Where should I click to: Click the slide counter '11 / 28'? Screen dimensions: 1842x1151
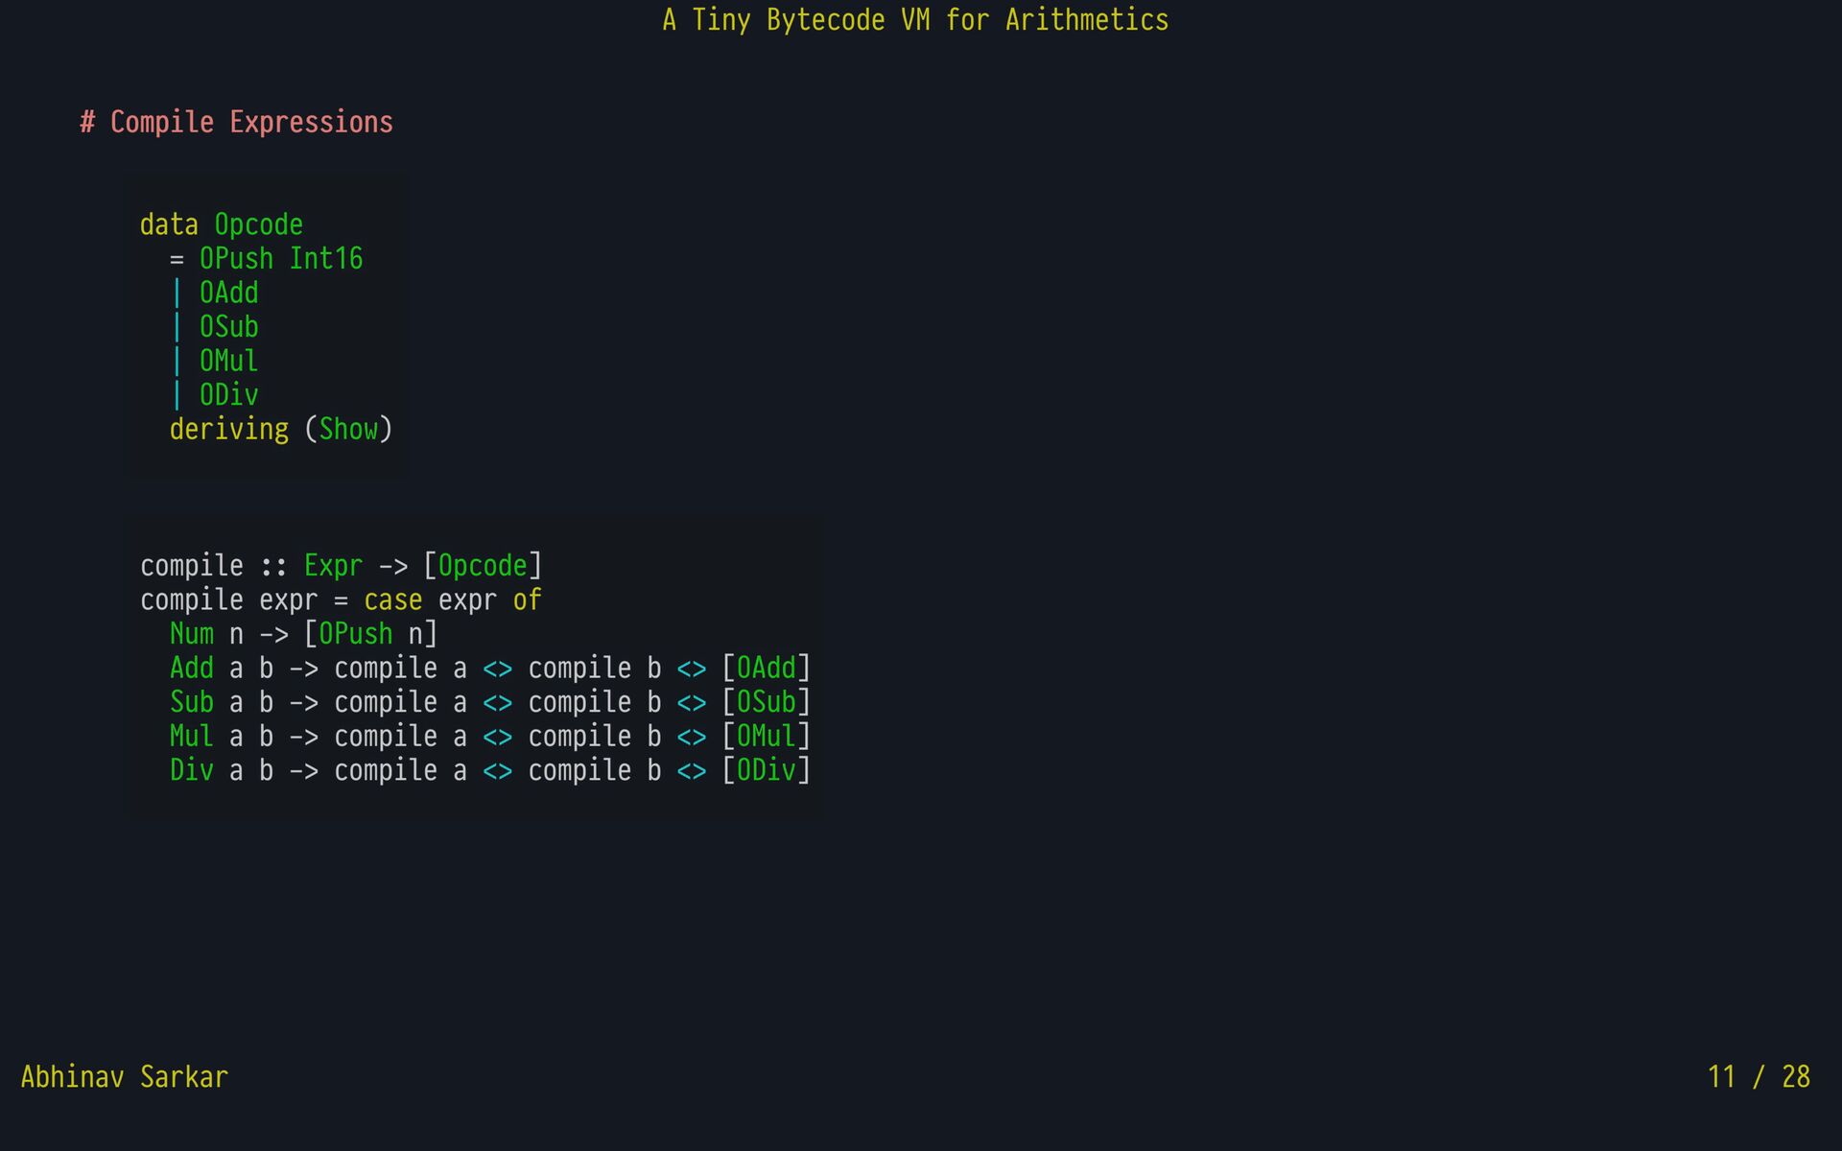point(1759,1077)
